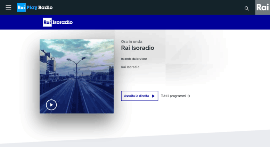This screenshot has height=147, width=270.
Task: Click the Rai Isoradio programme title heading
Action: [x=137, y=48]
